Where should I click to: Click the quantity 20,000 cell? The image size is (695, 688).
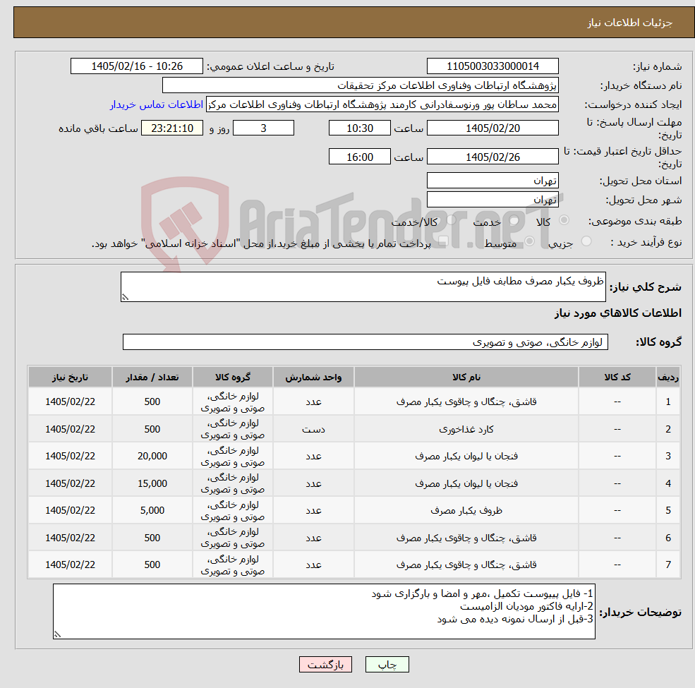click(x=152, y=456)
